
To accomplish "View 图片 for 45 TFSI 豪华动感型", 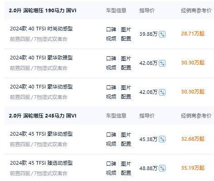I will coord(126,135).
